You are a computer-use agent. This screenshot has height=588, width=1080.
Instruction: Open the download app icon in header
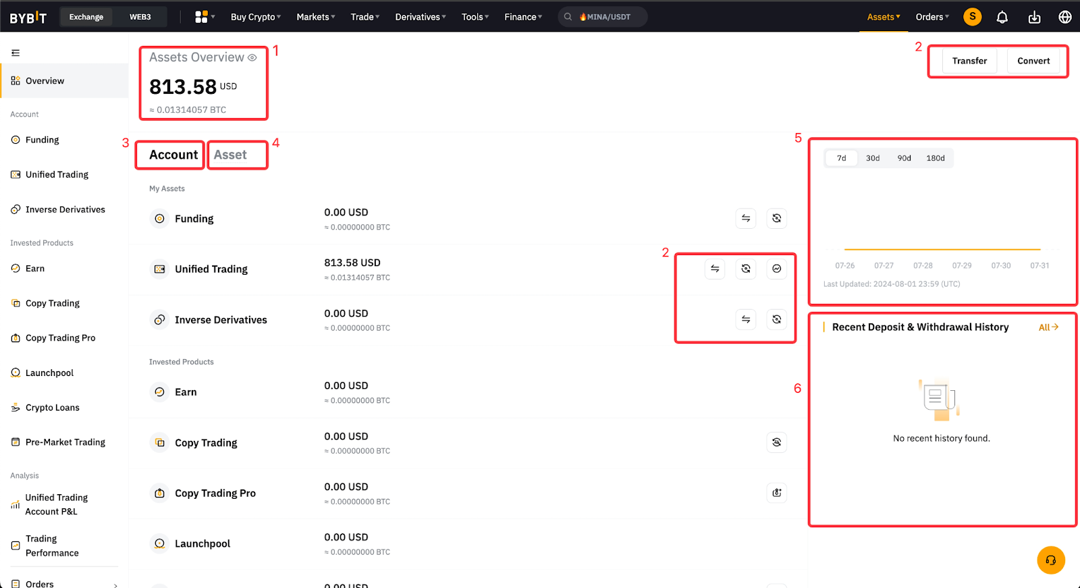click(x=1034, y=17)
